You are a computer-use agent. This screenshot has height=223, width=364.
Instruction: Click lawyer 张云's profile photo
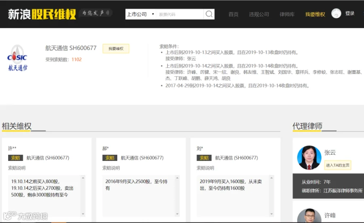(x=309, y=157)
